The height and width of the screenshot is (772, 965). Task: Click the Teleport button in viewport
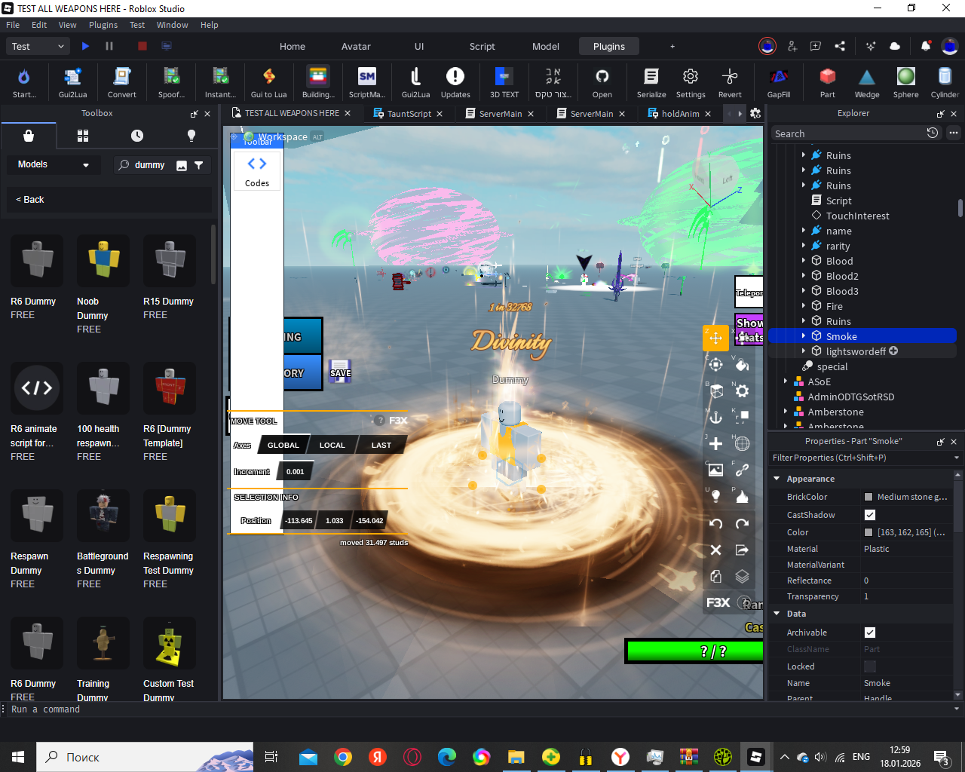(x=749, y=293)
